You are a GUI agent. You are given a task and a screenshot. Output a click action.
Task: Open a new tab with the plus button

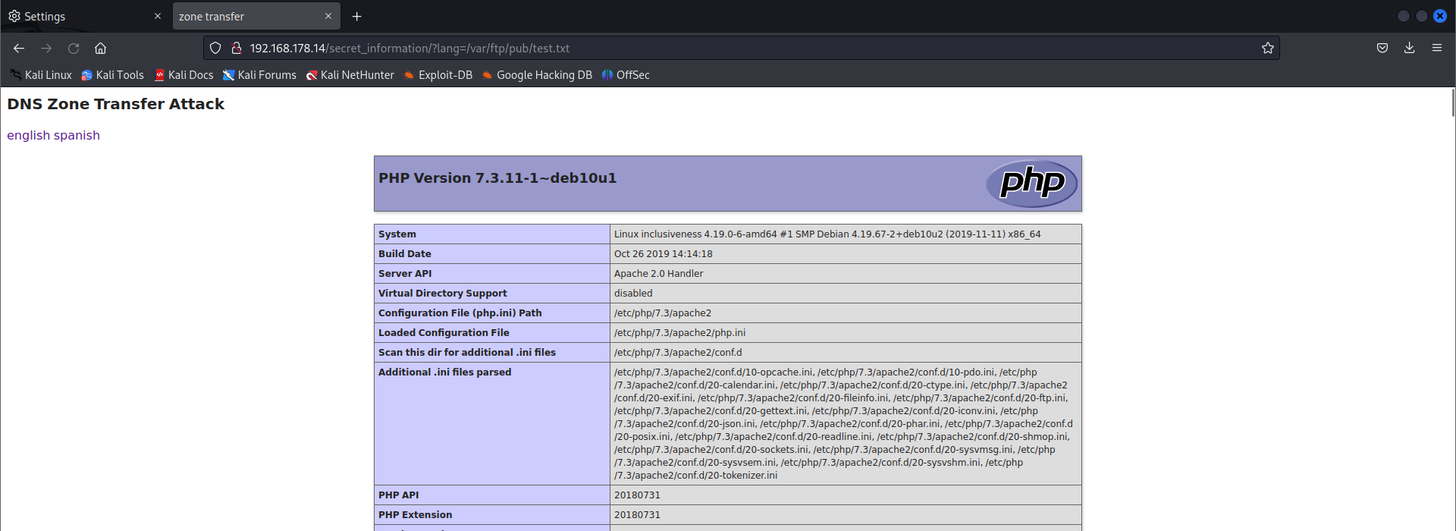coord(356,16)
